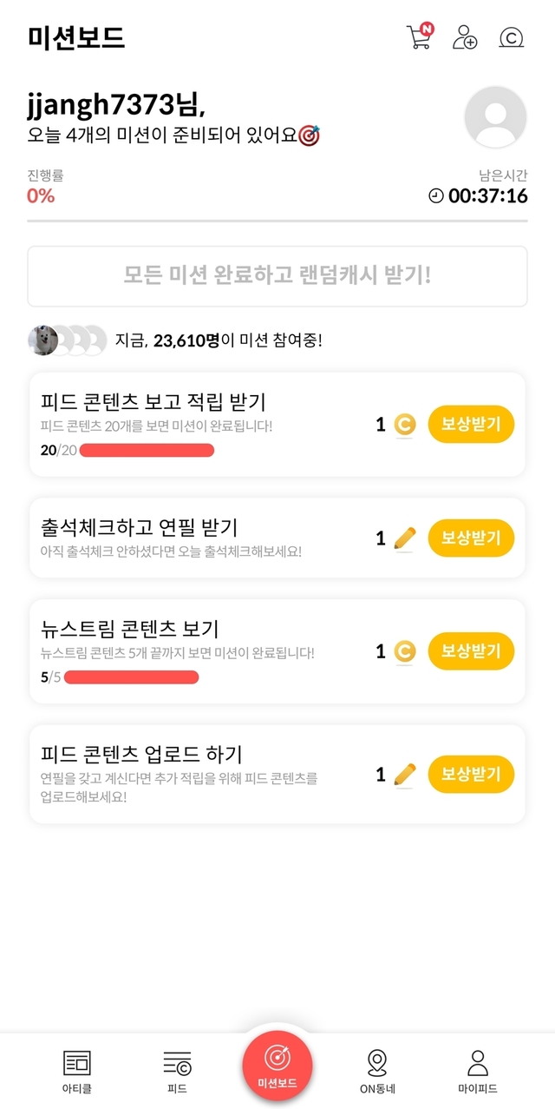Claim random cash for completing all missions
The width and height of the screenshot is (555, 1109).
coord(277,276)
